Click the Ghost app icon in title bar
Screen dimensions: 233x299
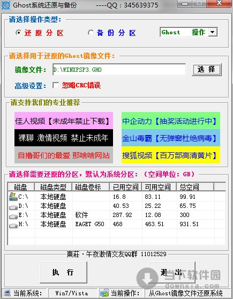coord(5,5)
